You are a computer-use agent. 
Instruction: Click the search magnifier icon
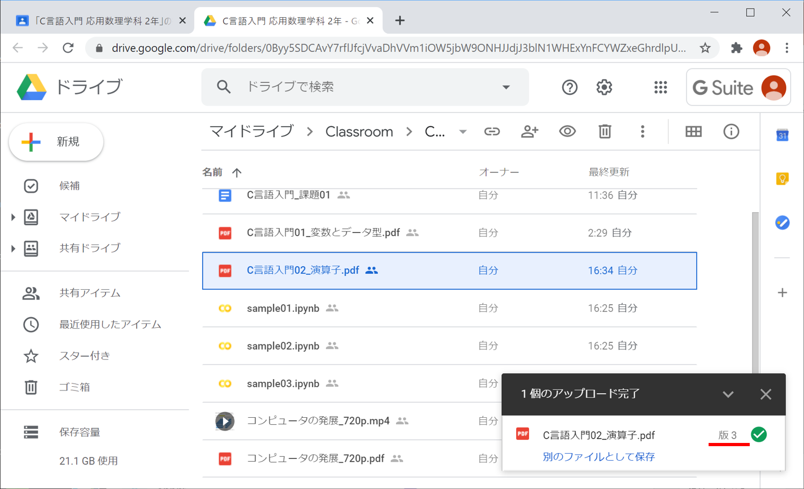coord(224,87)
